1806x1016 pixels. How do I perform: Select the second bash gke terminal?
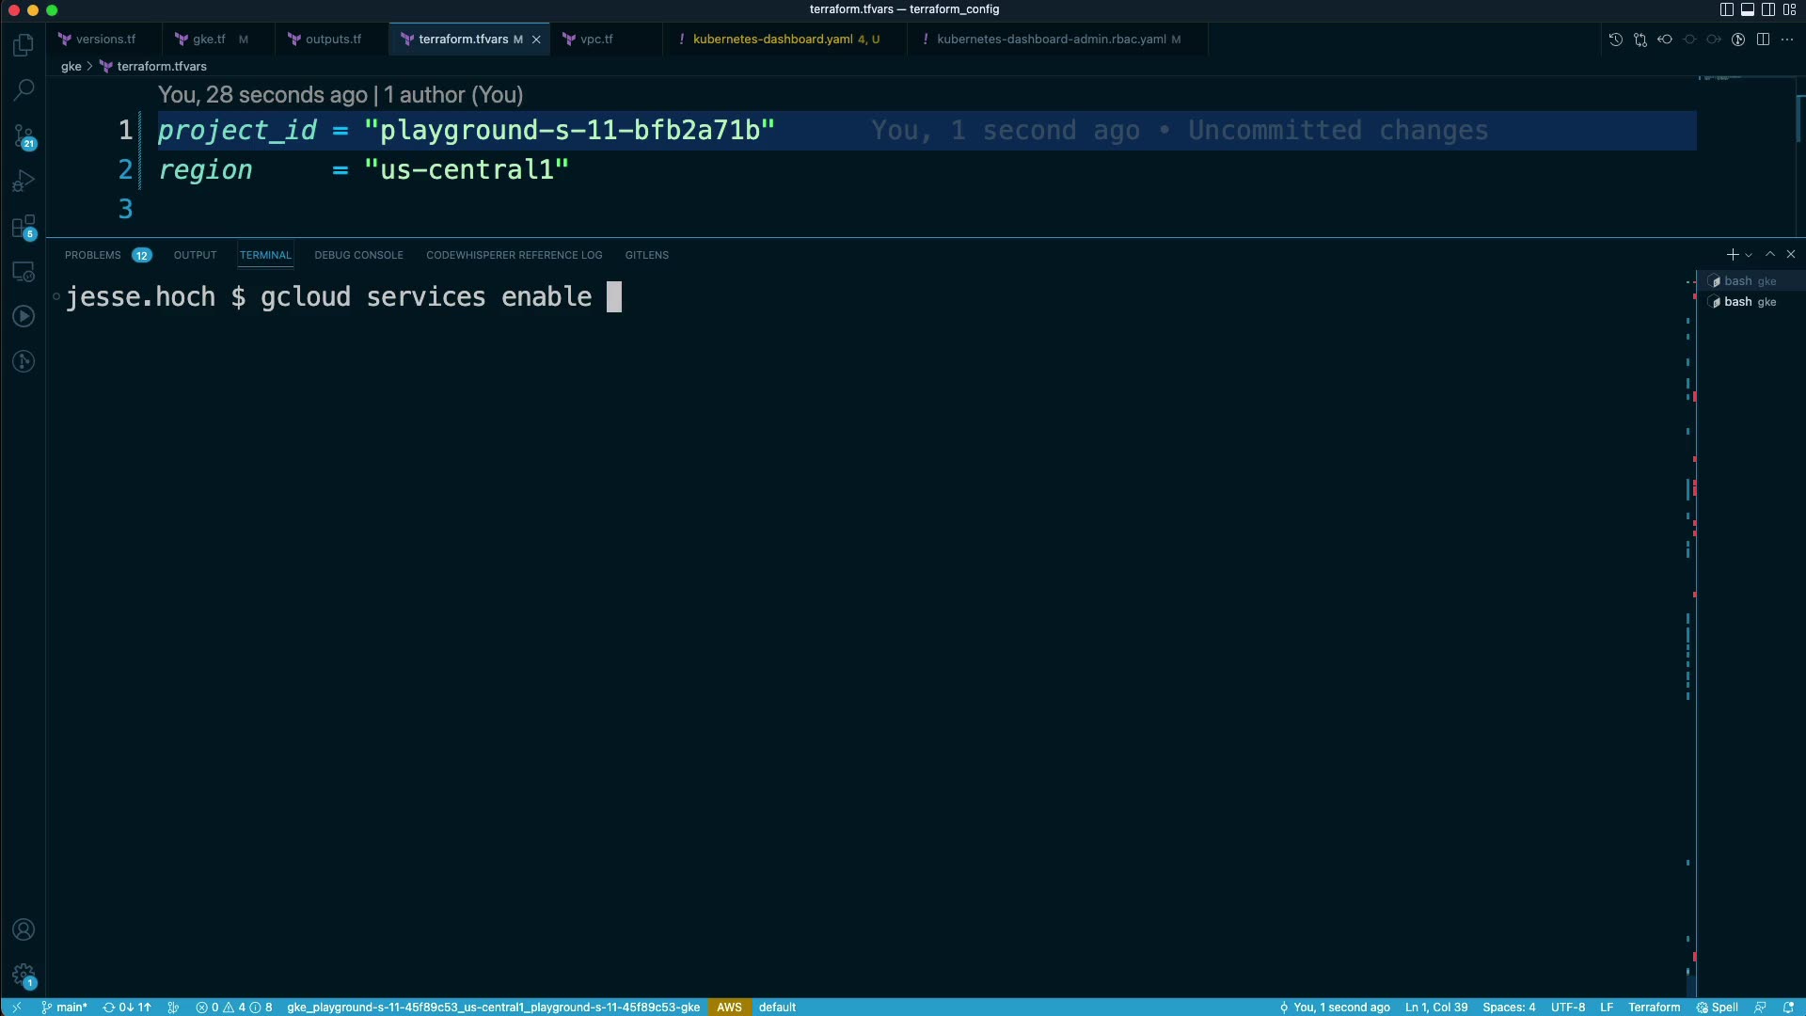tap(1748, 302)
